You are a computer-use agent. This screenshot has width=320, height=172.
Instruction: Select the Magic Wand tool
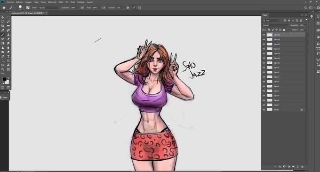pyautogui.click(x=8, y=22)
